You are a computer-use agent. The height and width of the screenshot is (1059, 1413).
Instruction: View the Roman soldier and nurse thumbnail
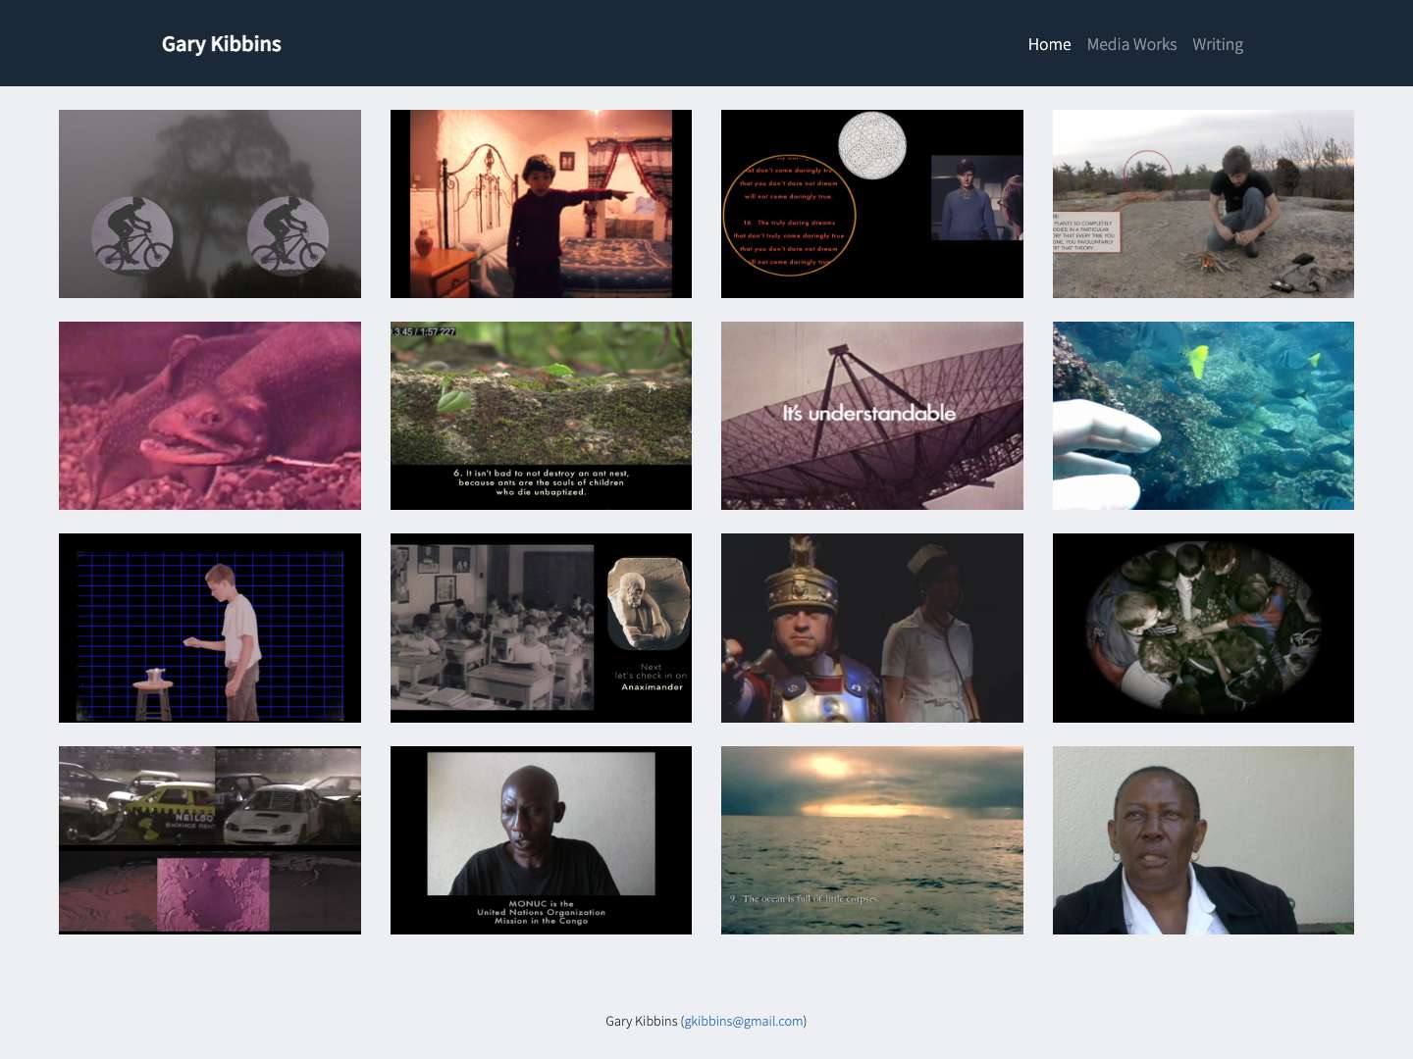tap(871, 628)
